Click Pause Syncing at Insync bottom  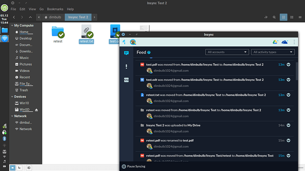point(133,166)
